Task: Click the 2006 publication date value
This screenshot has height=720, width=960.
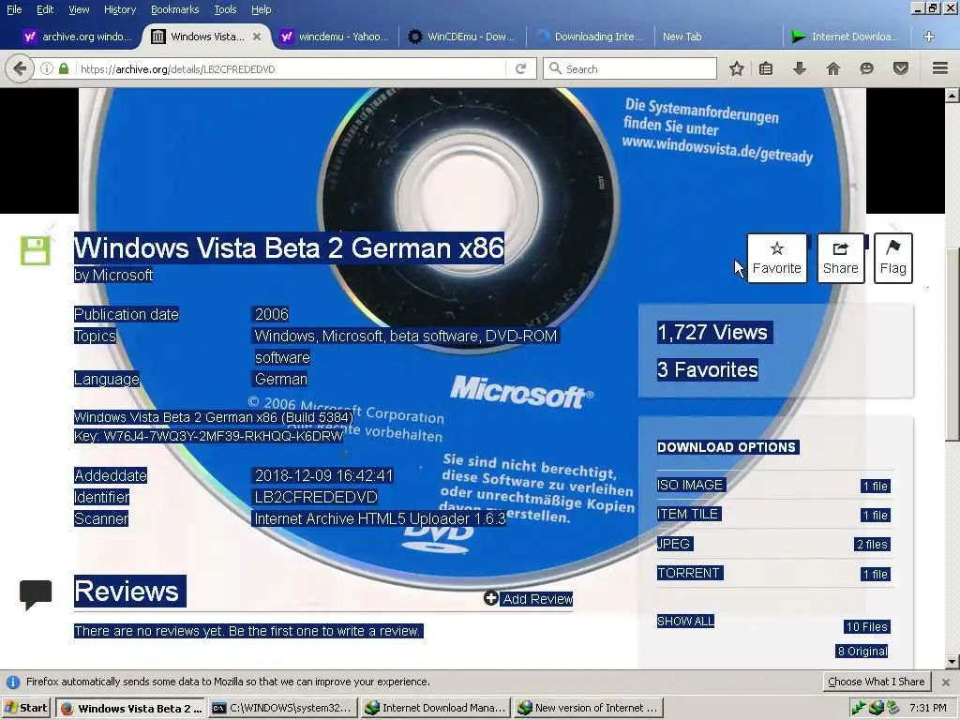Action: pyautogui.click(x=271, y=314)
